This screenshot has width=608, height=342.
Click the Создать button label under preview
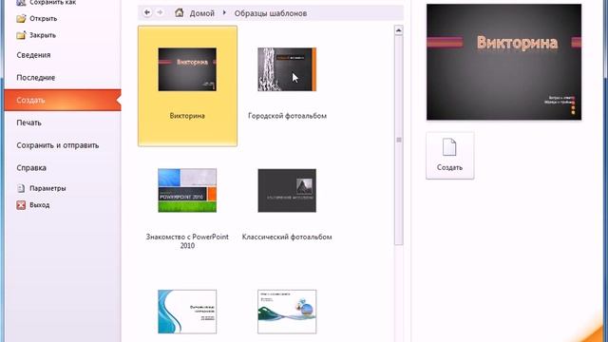pyautogui.click(x=449, y=167)
